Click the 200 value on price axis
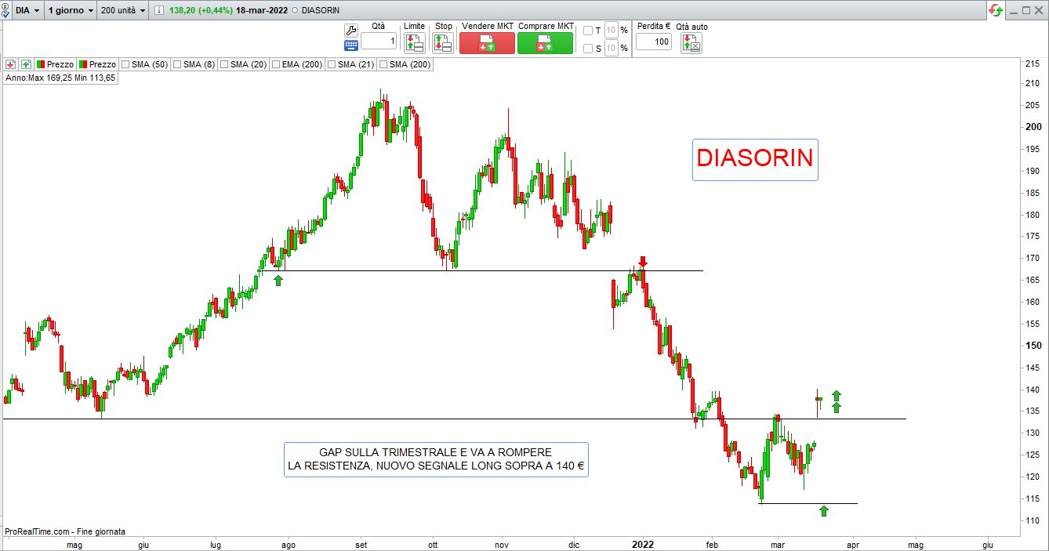1049x551 pixels. point(1035,127)
